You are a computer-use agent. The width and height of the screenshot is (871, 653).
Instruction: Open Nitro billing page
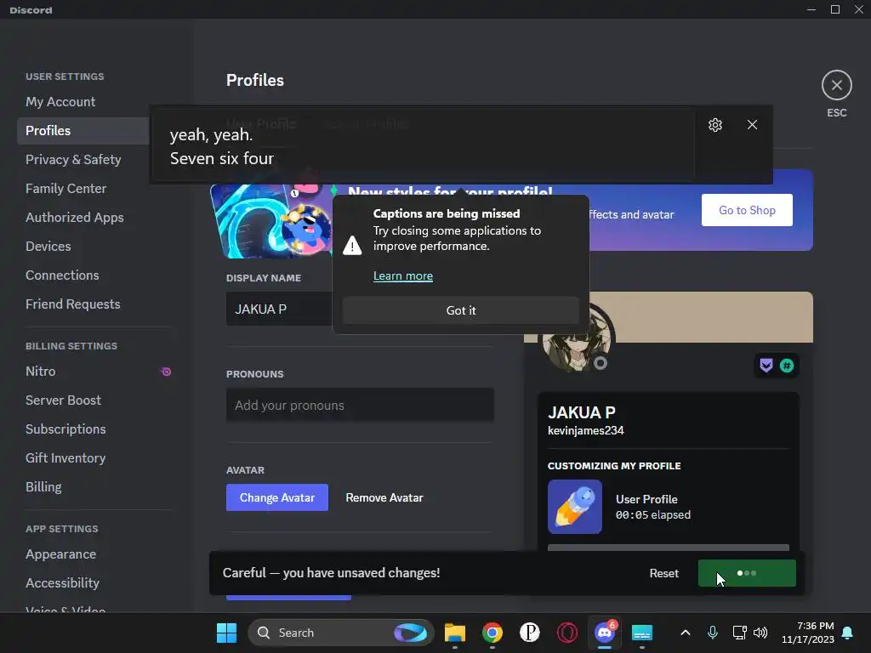(x=41, y=371)
